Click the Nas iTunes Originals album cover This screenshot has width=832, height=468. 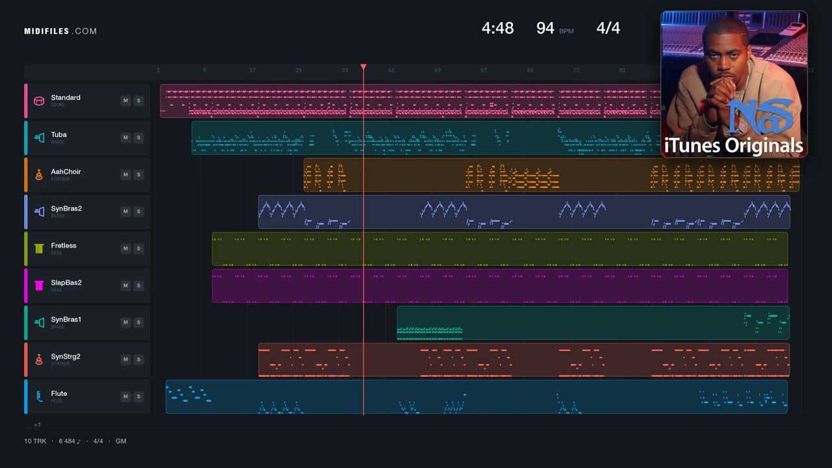[734, 84]
